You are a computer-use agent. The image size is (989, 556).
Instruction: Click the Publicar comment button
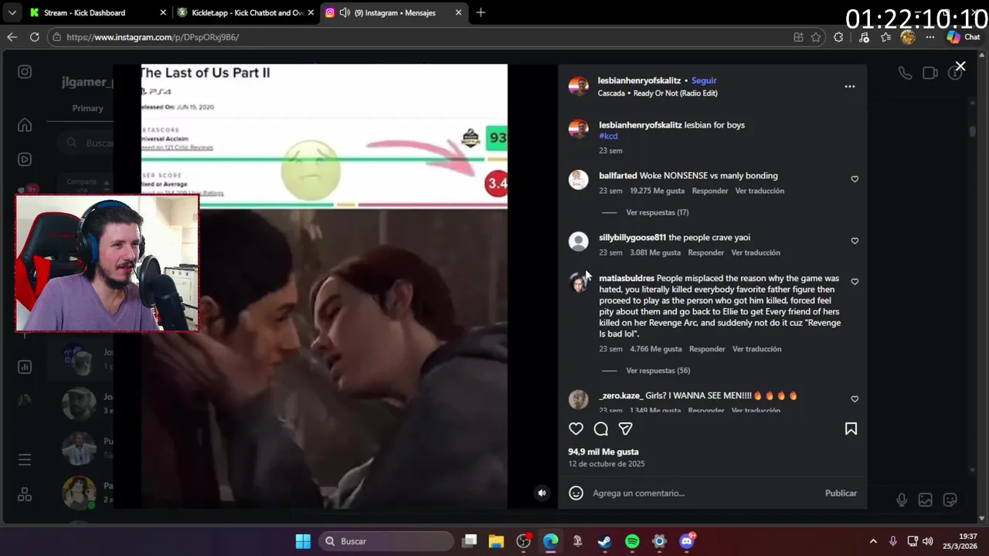[841, 493]
